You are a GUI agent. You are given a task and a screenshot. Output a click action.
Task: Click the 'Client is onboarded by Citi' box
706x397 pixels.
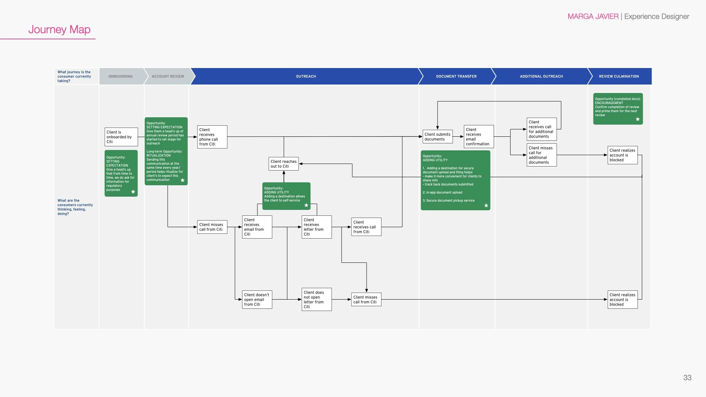(x=121, y=137)
